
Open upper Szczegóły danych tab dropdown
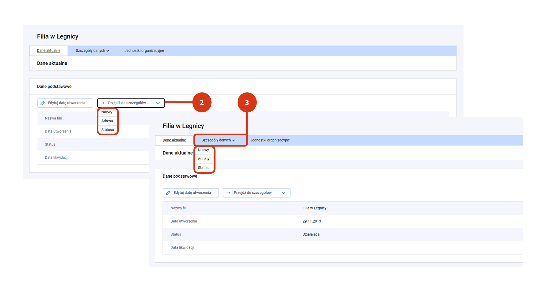point(92,51)
